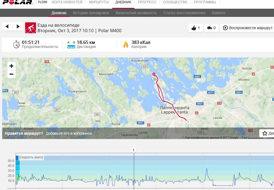Click Лаппеенранта city label on map
274x190 pixels.
174,108
